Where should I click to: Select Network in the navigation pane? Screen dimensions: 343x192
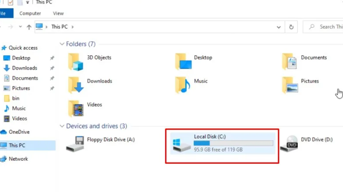[x=18, y=159]
